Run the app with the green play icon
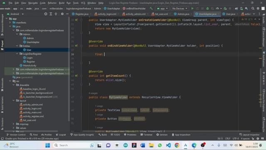Viewport: 266px width, 150px height. click(192, 8)
